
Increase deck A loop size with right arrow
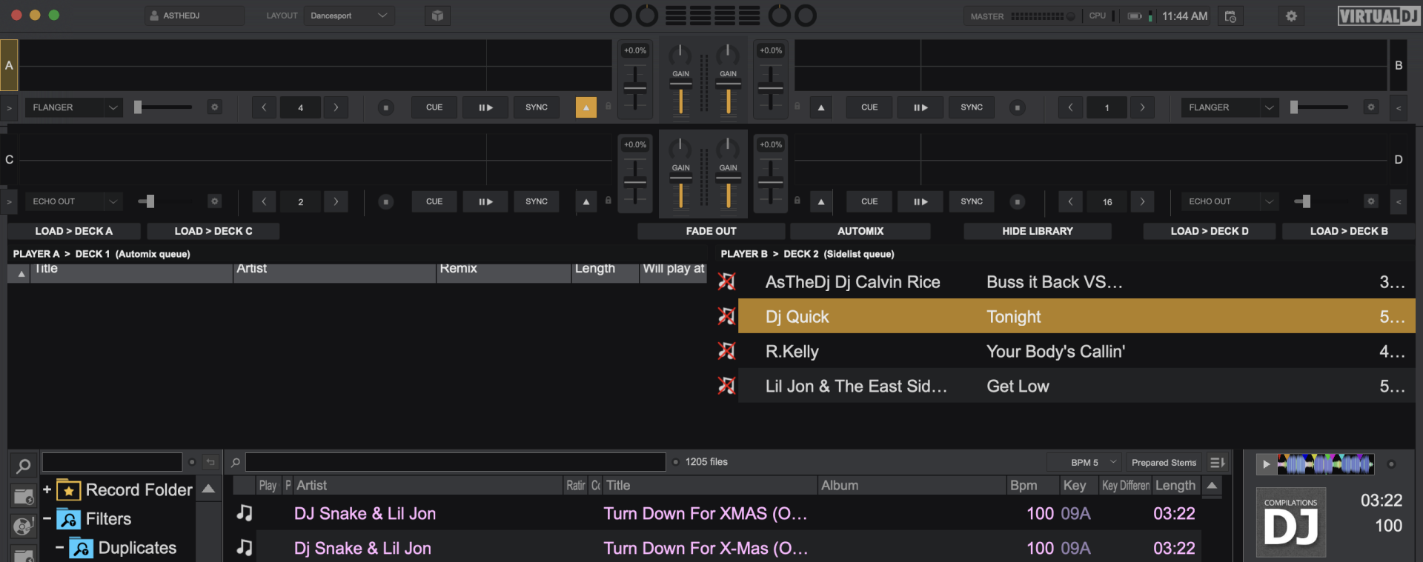click(x=336, y=107)
